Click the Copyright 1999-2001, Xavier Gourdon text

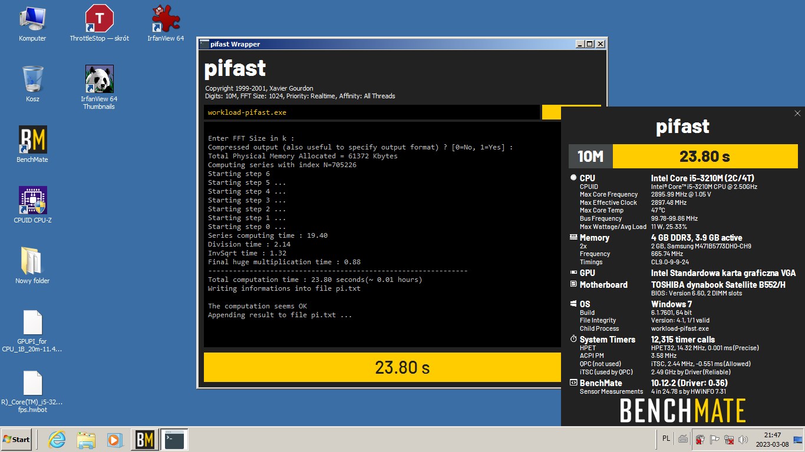pyautogui.click(x=259, y=88)
